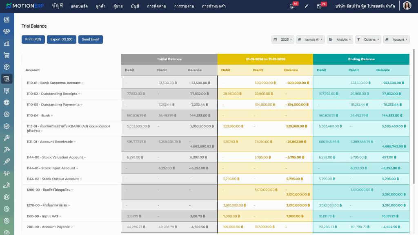The image size is (418, 235).
Task: Expand the 1110-04 Bank account row
Action: 40,115
